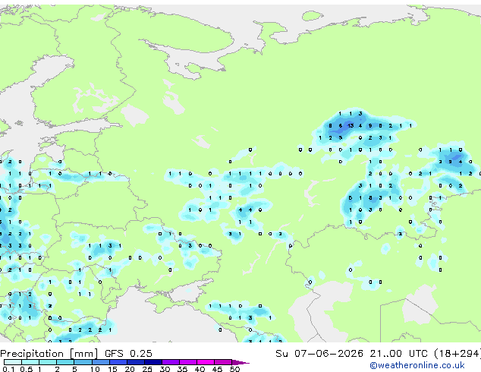Choose the 25–30 mm navy legend box
481x372 pixels.
[152, 362]
